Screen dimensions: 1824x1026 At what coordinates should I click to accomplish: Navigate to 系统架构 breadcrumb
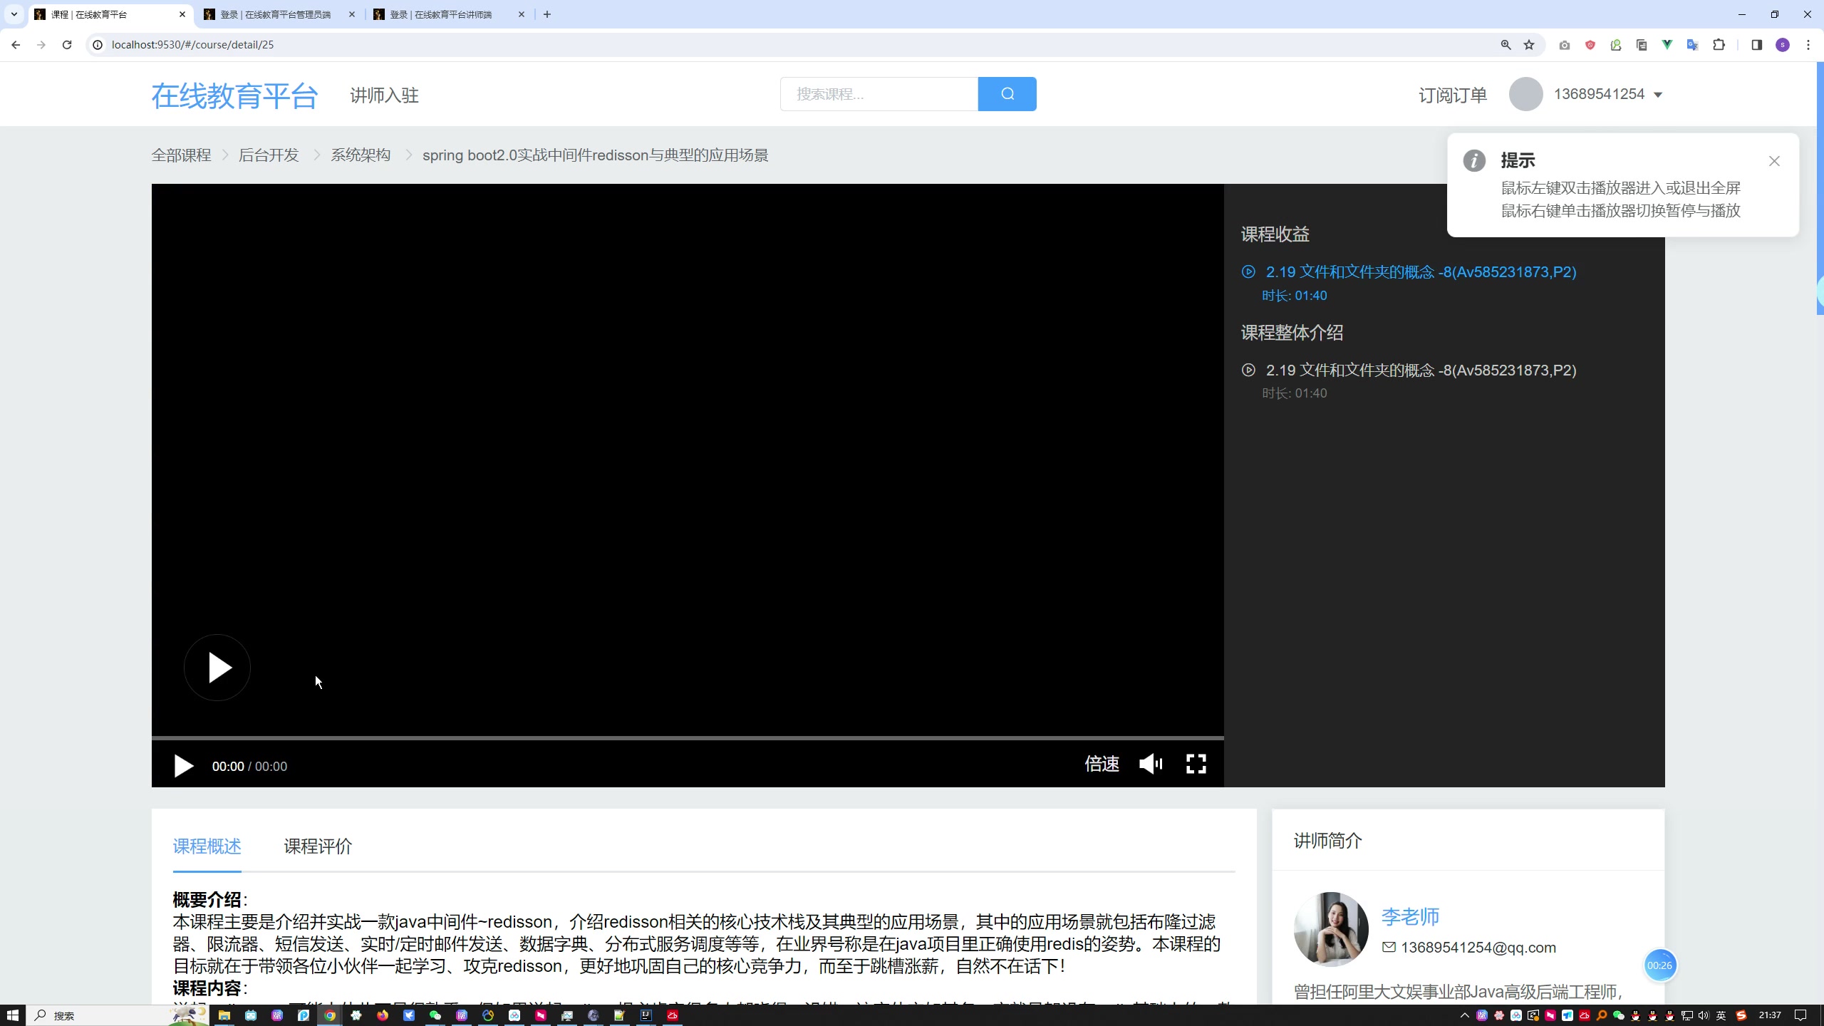[x=361, y=155]
